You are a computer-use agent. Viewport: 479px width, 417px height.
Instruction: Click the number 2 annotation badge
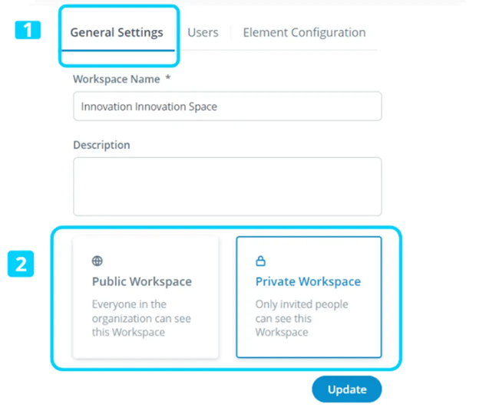(x=21, y=264)
